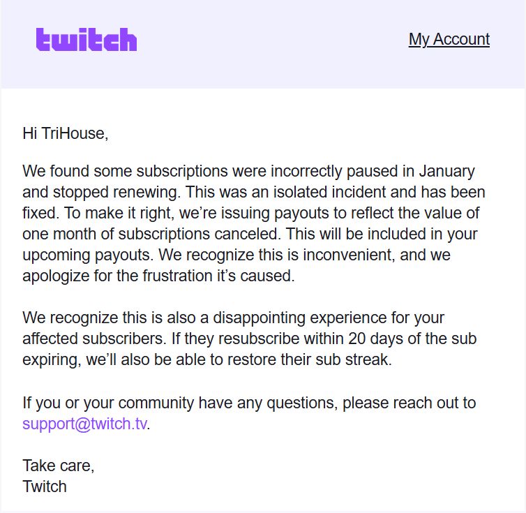Click the 'Take care,' sign-off line
Screen dimensions: 526x513
click(59, 466)
